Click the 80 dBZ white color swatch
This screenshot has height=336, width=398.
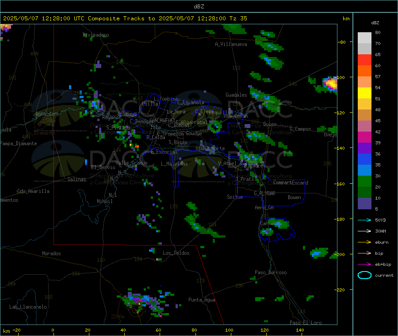point(364,38)
